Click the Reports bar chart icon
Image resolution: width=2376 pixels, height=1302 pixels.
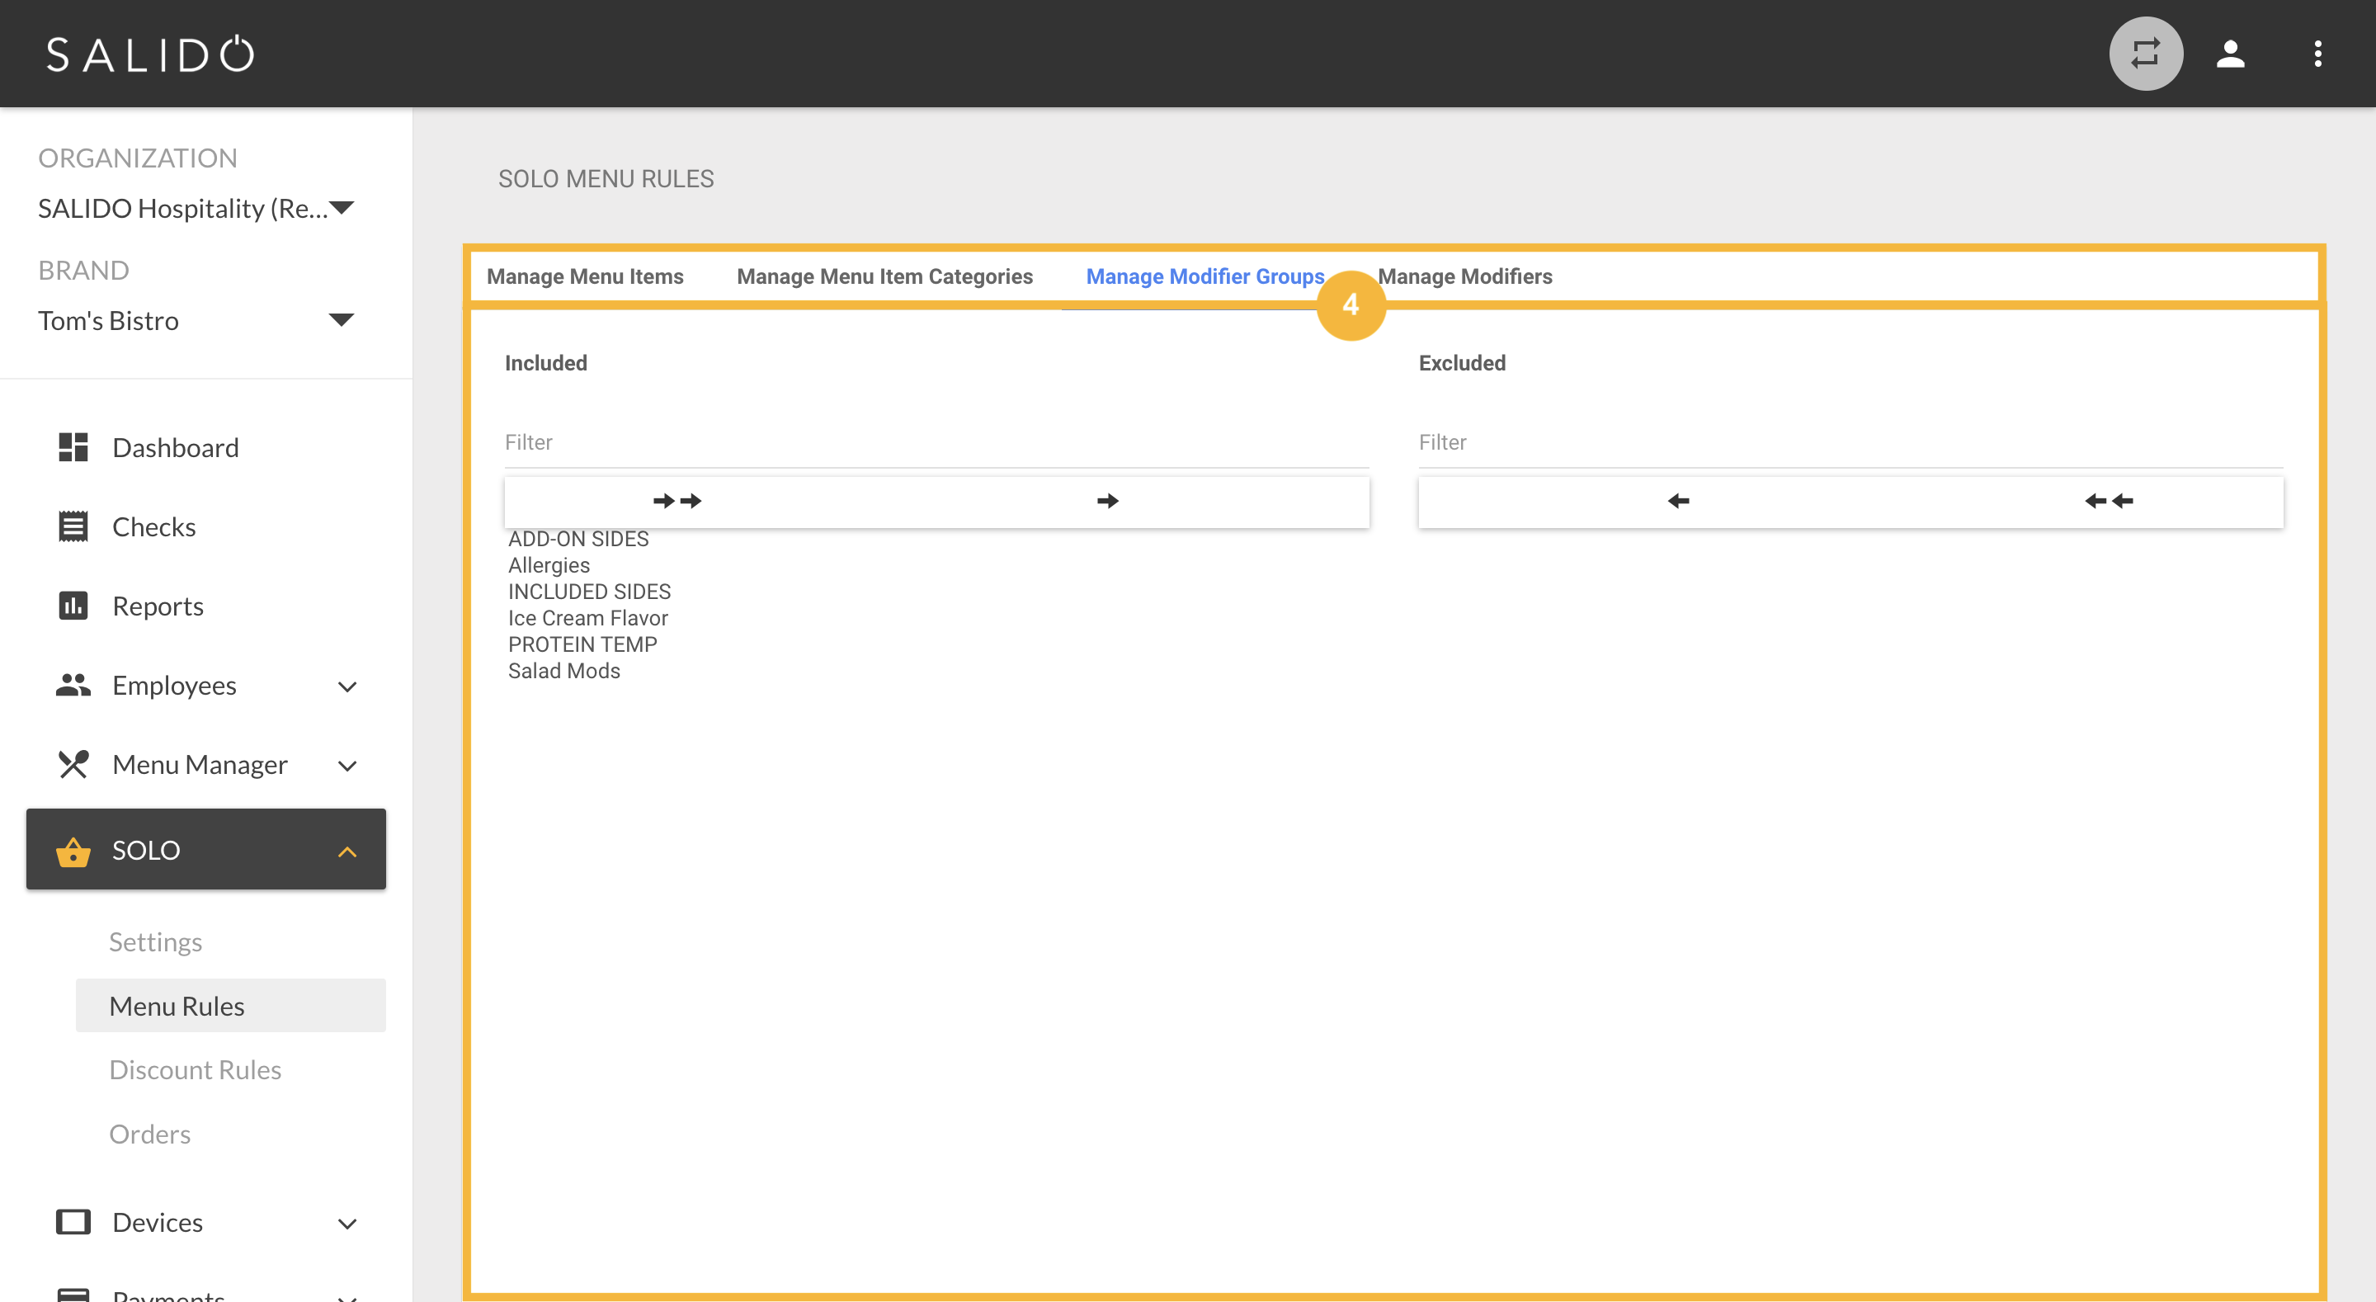point(73,606)
